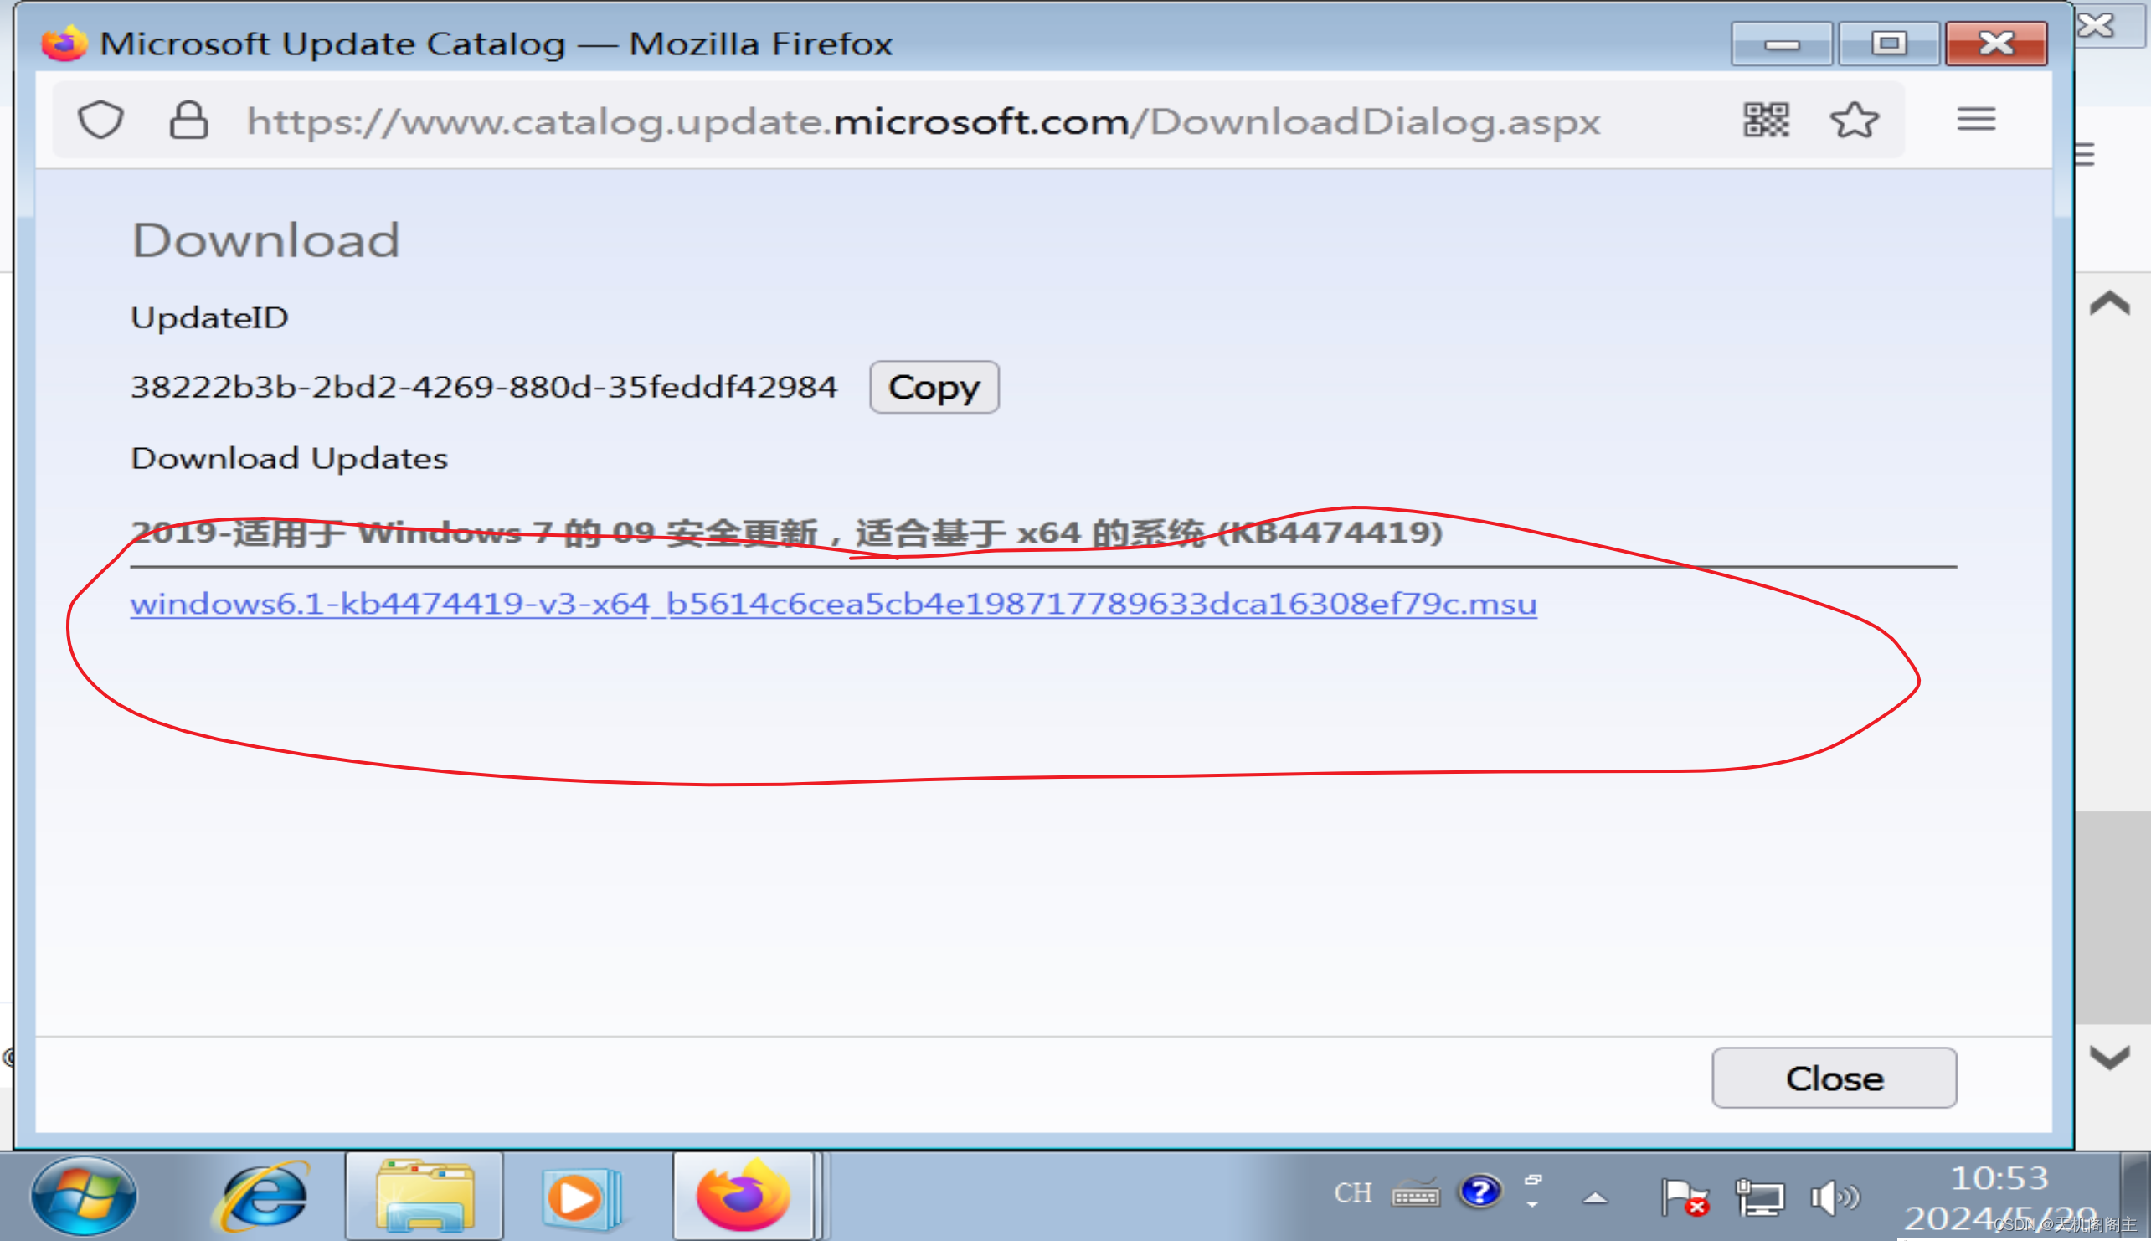Open the network status tray icon

1759,1197
